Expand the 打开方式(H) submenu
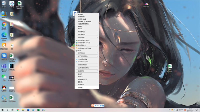The width and height of the screenshot is (200, 112). (x=86, y=53)
